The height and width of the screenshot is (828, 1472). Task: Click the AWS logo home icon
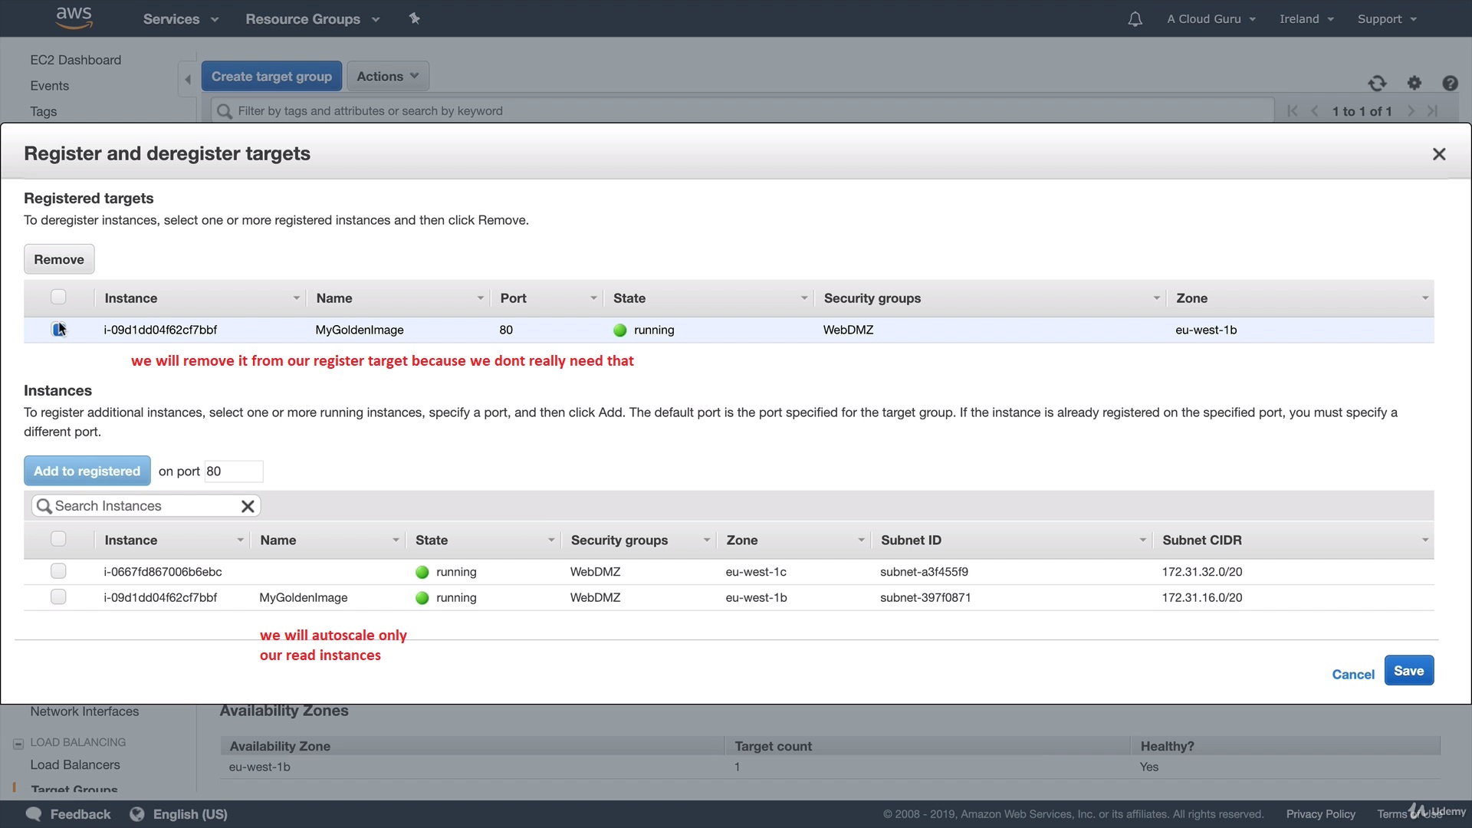point(74,18)
